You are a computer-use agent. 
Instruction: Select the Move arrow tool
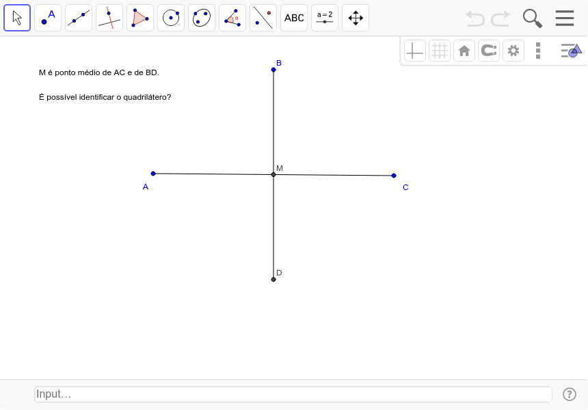pyautogui.click(x=17, y=18)
